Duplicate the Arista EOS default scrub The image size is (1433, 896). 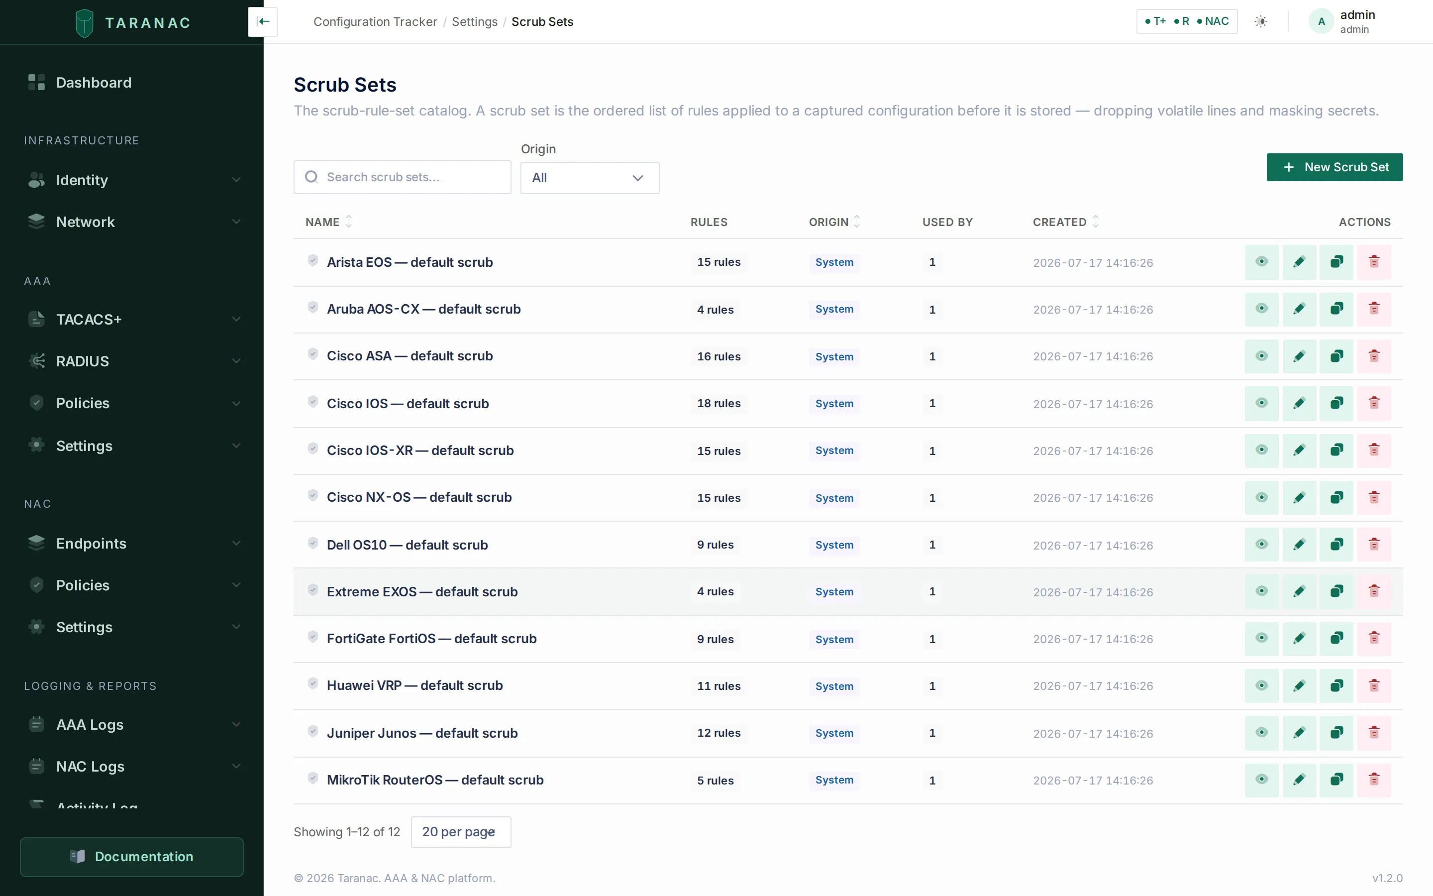click(x=1336, y=262)
